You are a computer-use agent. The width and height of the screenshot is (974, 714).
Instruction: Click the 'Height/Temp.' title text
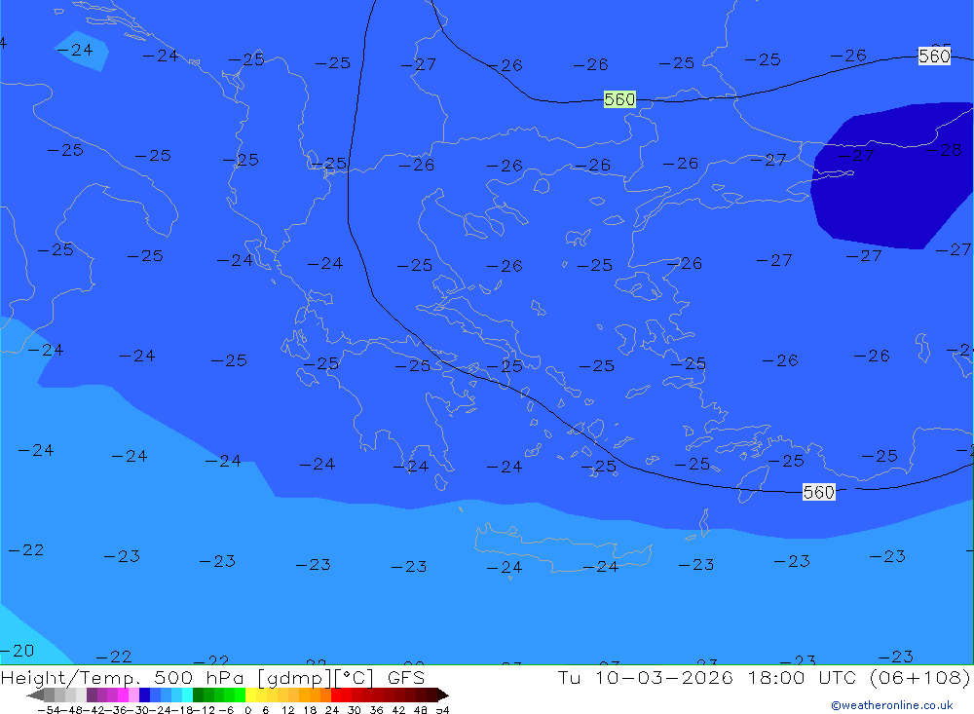(71, 677)
